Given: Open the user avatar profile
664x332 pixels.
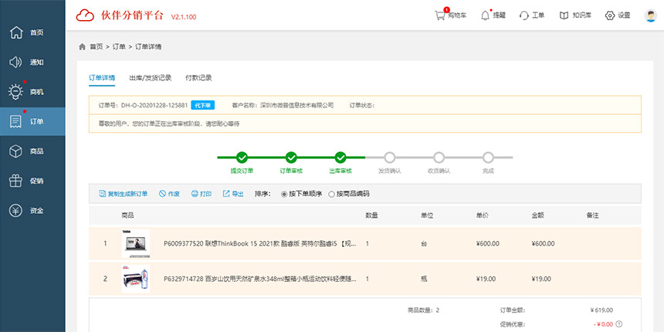Looking at the screenshot, I should point(650,15).
